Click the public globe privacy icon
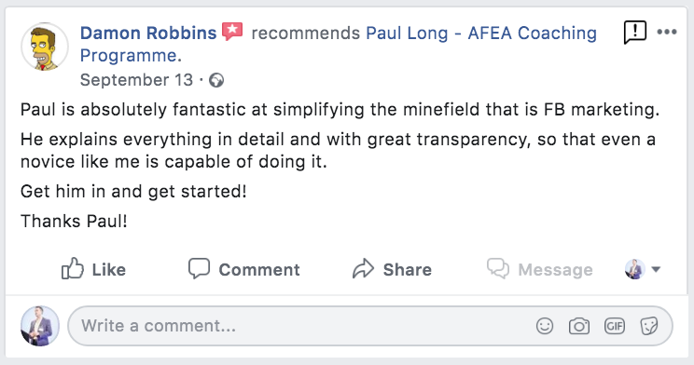 pos(216,80)
